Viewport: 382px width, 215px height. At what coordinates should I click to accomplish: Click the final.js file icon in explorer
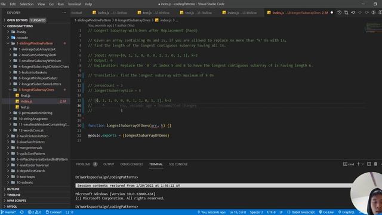(17, 96)
